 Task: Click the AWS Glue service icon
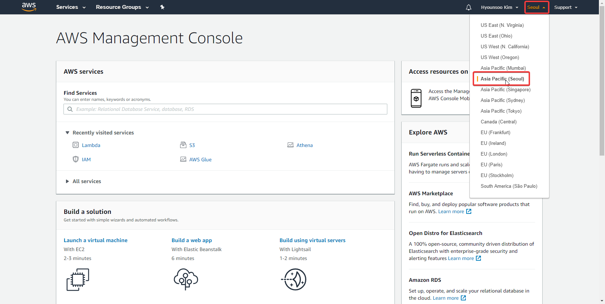click(x=183, y=159)
